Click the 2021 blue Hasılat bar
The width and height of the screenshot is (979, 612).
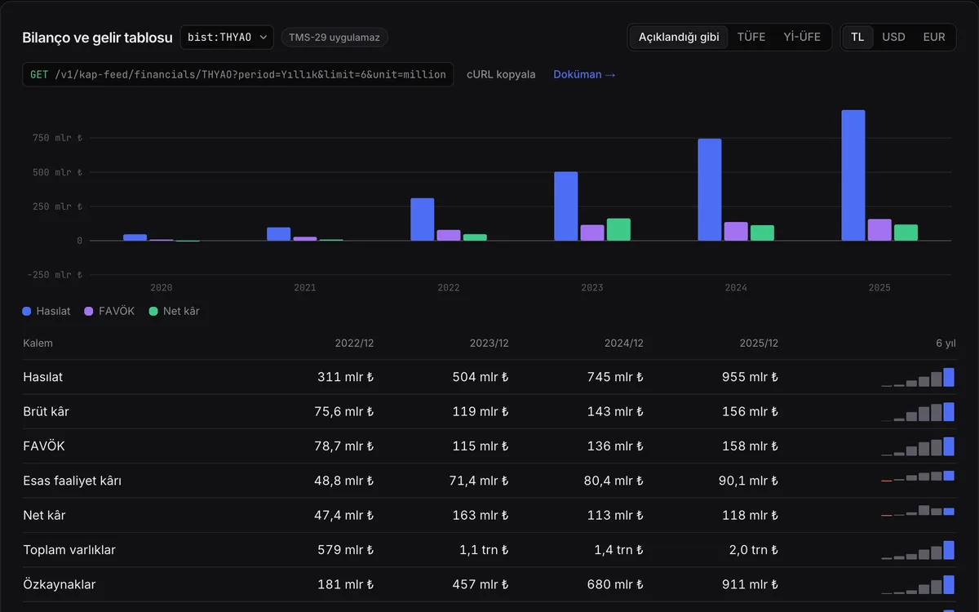[x=279, y=234]
